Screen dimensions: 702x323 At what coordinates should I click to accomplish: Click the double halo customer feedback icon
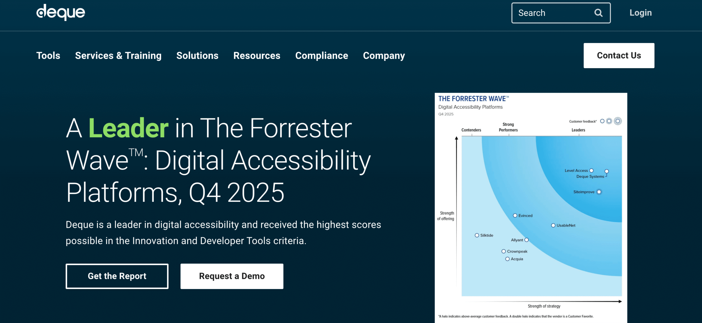(x=618, y=121)
